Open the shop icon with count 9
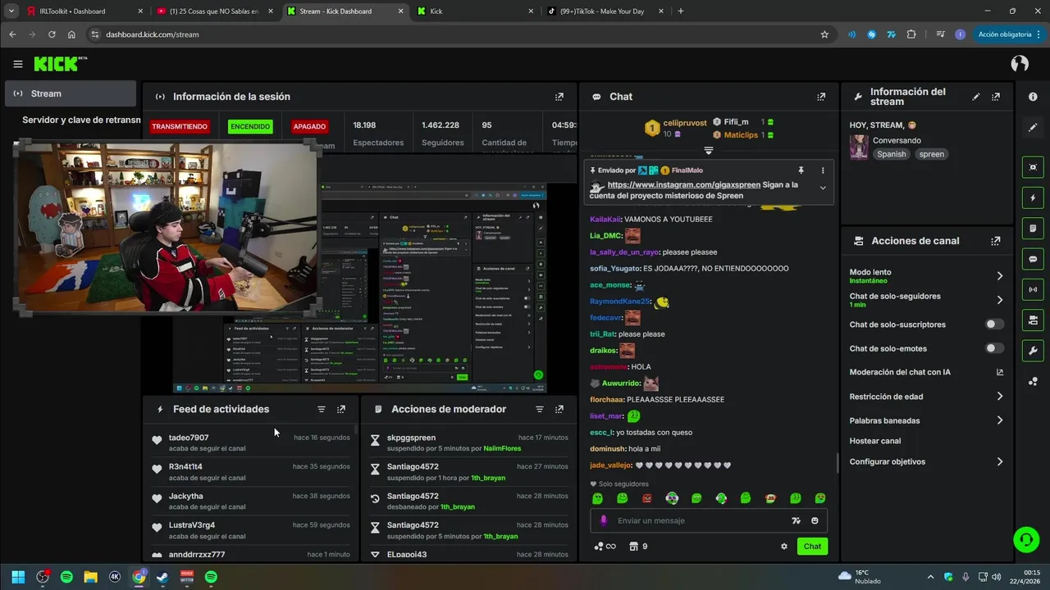Screen dimensions: 1050x590 [x=637, y=547]
